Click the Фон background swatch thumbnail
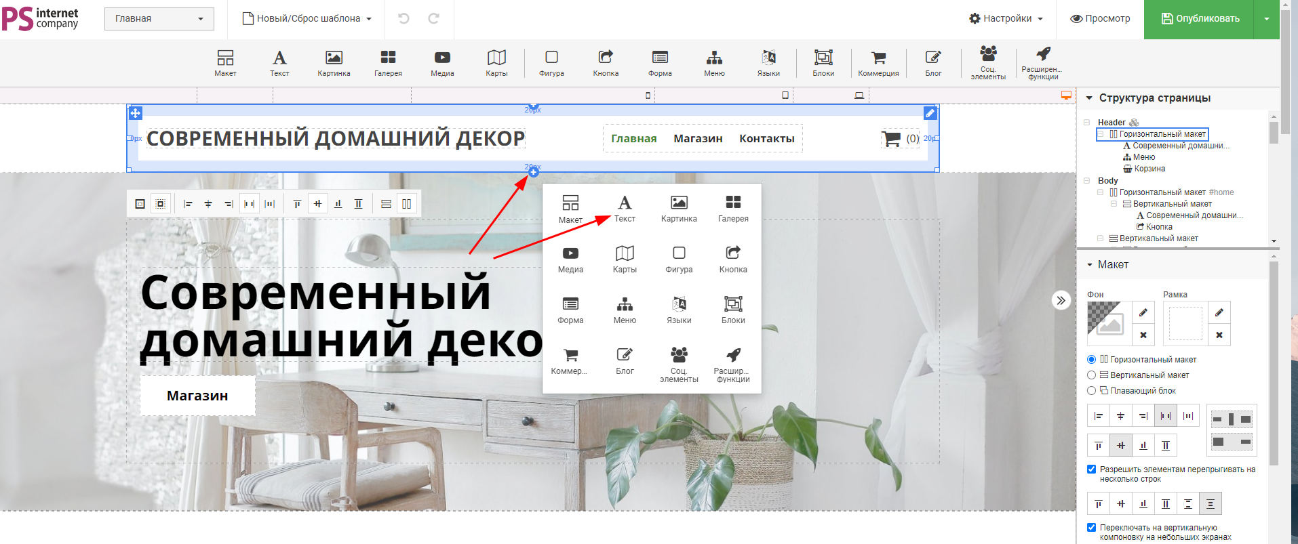 (1105, 319)
